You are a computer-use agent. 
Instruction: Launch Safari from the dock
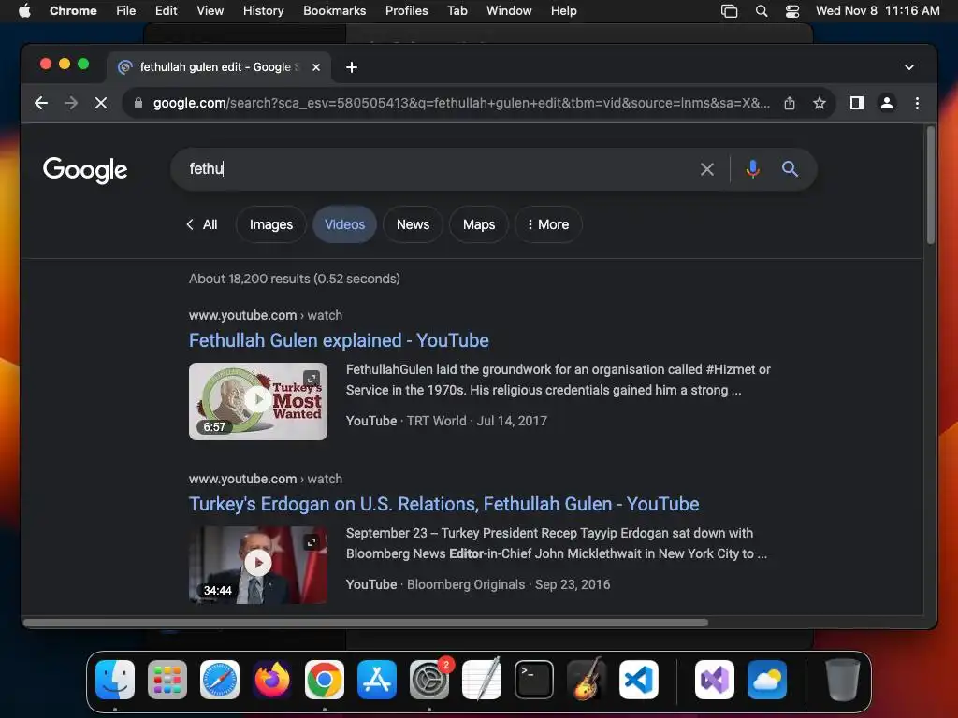[x=219, y=680]
